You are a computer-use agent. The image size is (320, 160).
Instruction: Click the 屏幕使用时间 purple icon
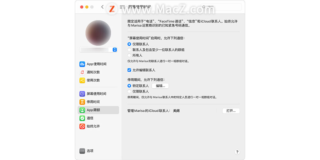[x=82, y=94]
